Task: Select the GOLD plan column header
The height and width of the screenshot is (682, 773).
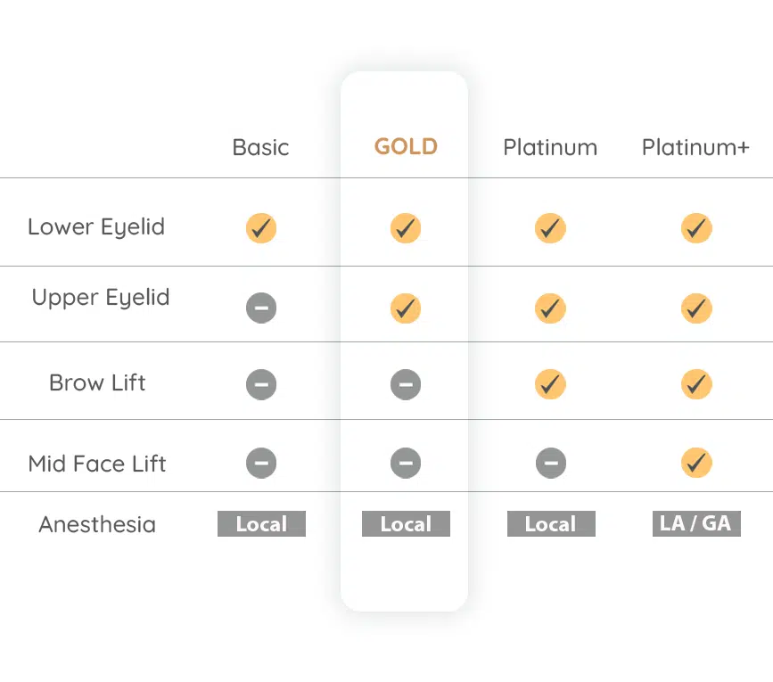Action: (406, 147)
